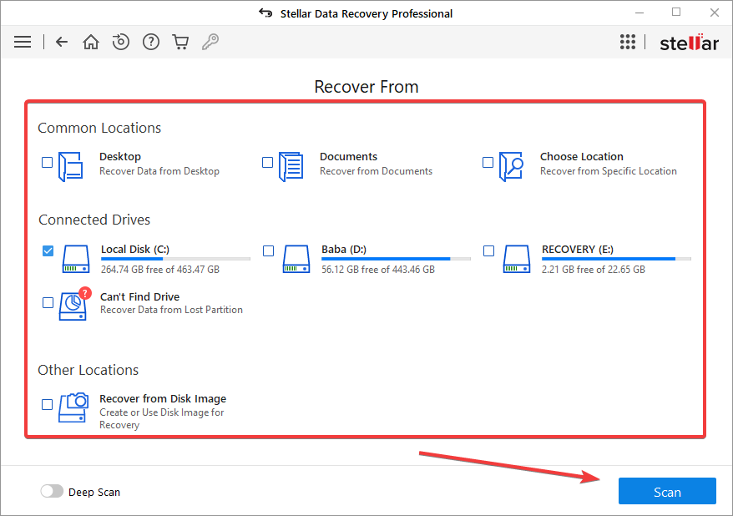The height and width of the screenshot is (516, 733).
Task: Click the Documents folder icon
Action: coord(291,166)
